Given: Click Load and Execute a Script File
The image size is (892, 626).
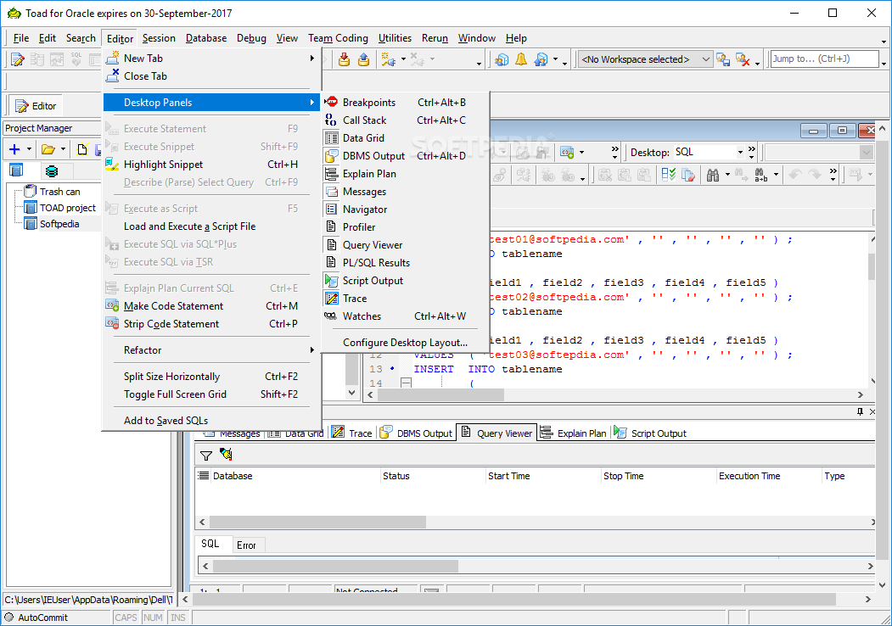Looking at the screenshot, I should [211, 226].
